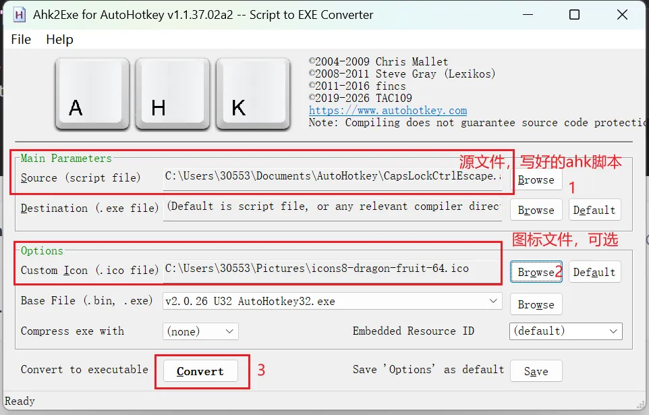Minimize the Ahk2Exe window

pos(528,15)
